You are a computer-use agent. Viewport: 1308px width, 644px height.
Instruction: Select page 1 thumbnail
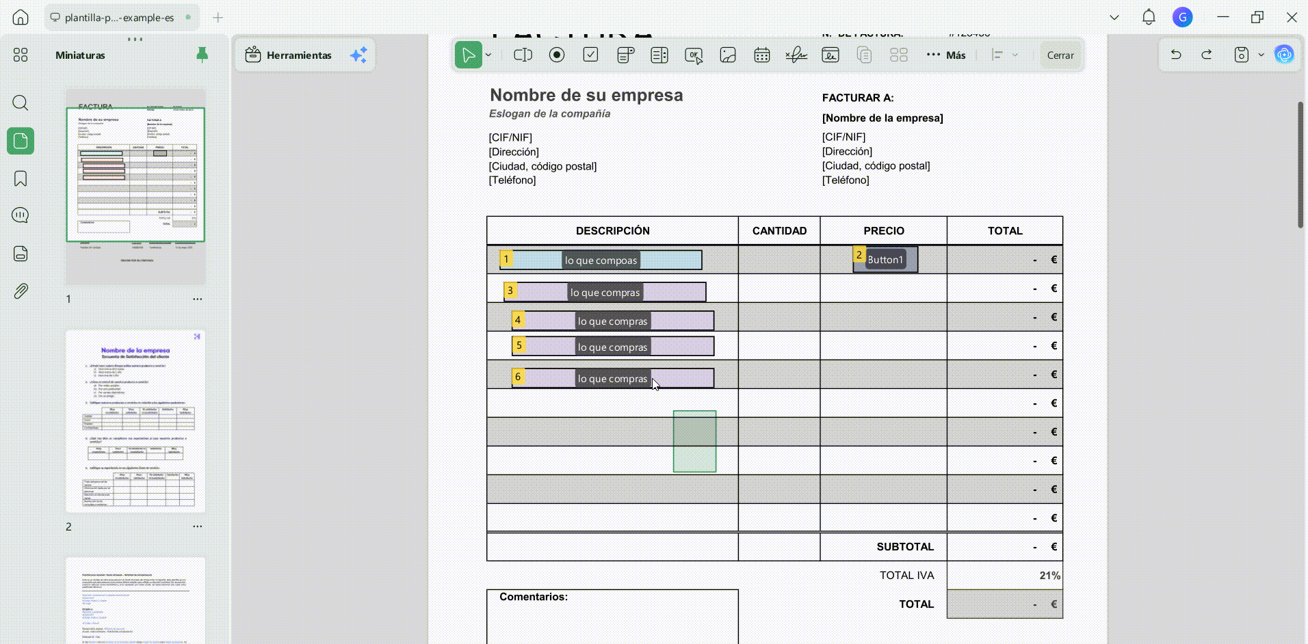[x=135, y=187]
